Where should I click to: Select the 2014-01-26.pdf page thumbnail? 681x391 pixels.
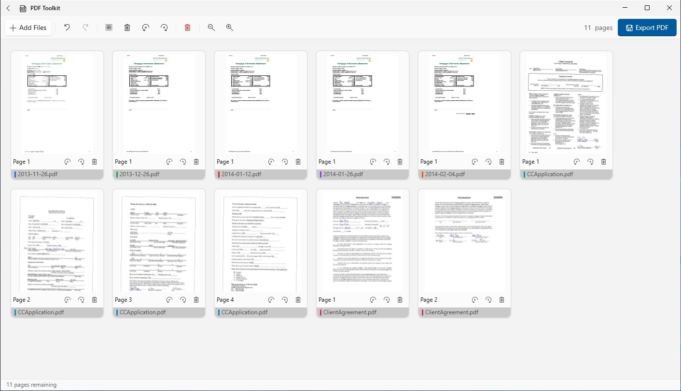363,103
